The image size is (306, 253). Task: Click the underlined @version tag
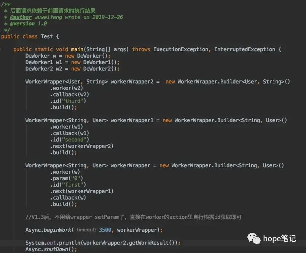coord(22,24)
